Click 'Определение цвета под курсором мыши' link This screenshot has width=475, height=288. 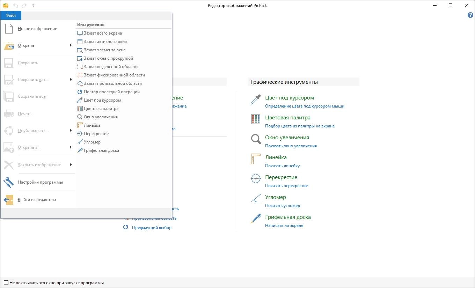pyautogui.click(x=305, y=106)
